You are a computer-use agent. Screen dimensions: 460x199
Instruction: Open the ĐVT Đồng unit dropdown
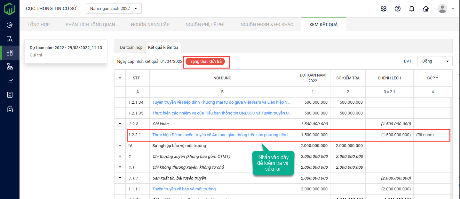tap(435, 61)
